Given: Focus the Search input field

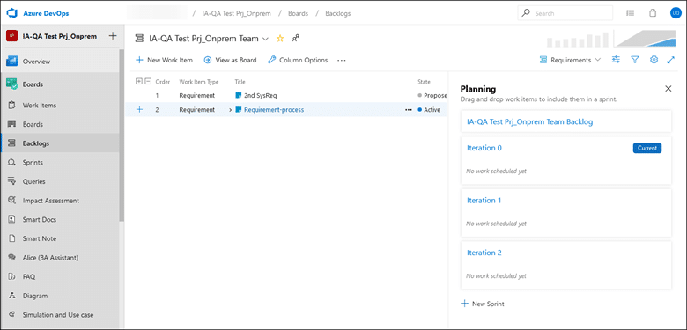Looking at the screenshot, I should [565, 13].
